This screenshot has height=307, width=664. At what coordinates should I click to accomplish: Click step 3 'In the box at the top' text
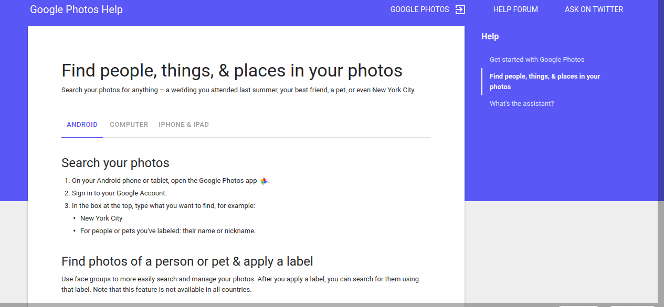[163, 206]
